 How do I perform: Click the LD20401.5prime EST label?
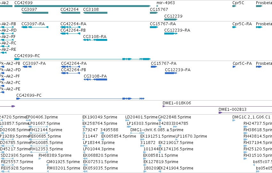pyautogui.click(x=141, y=117)
